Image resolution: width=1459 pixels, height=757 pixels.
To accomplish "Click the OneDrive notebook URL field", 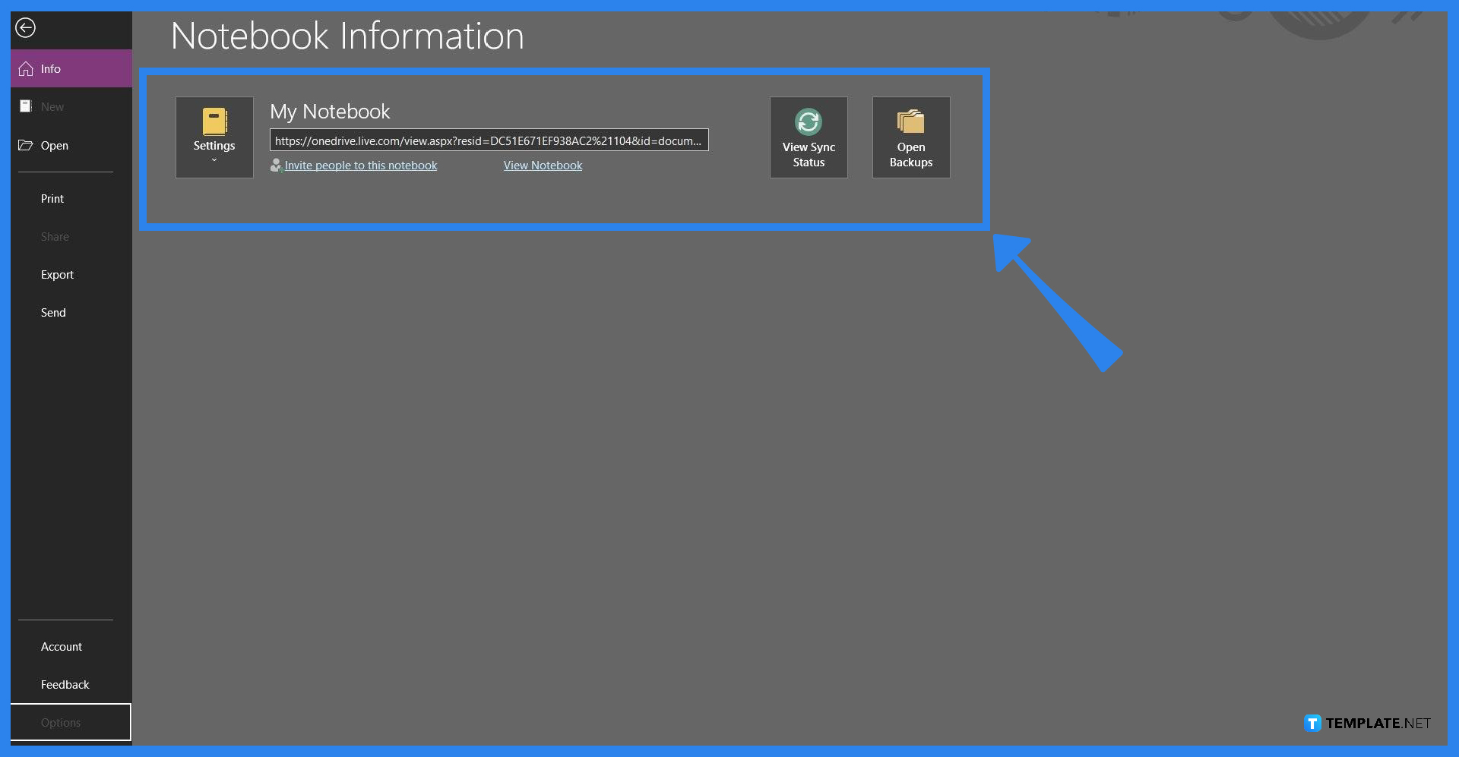I will click(489, 140).
